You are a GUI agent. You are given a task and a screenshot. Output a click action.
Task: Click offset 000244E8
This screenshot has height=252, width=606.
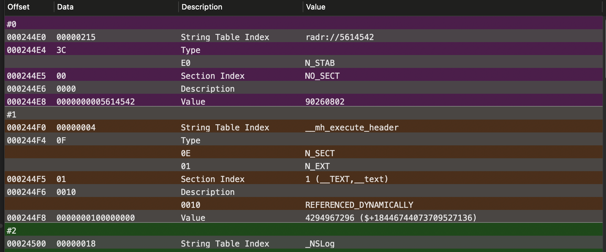point(27,102)
